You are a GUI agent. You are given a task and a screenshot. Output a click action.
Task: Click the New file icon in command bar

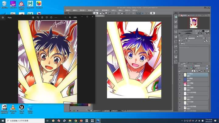coord(101,13)
